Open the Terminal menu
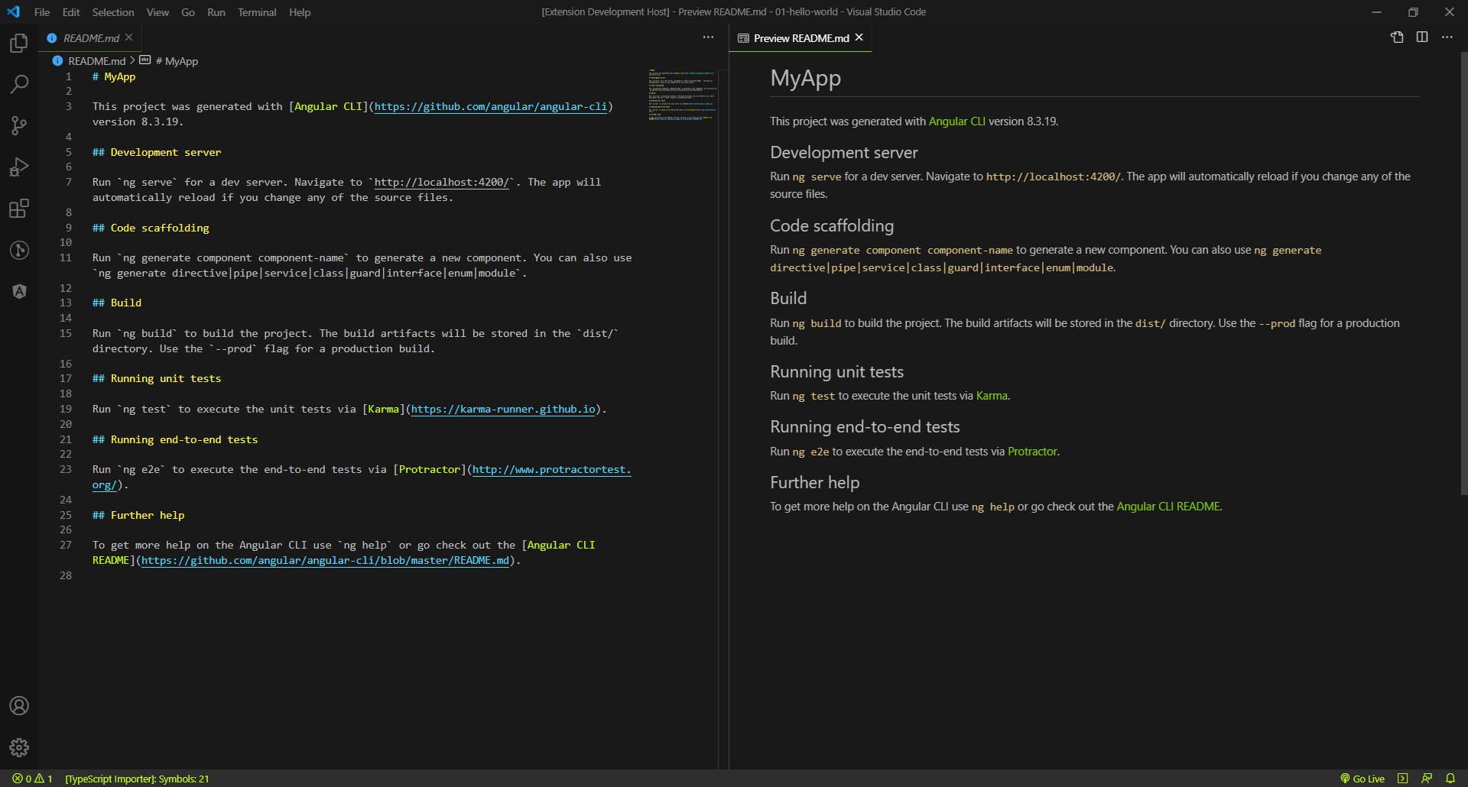Image resolution: width=1468 pixels, height=787 pixels. point(257,12)
